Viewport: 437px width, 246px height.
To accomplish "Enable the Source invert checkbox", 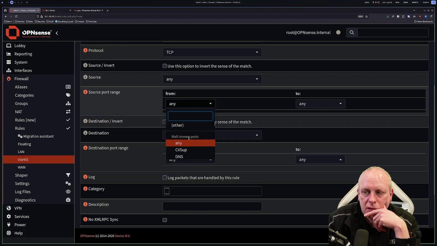I will pos(165,66).
